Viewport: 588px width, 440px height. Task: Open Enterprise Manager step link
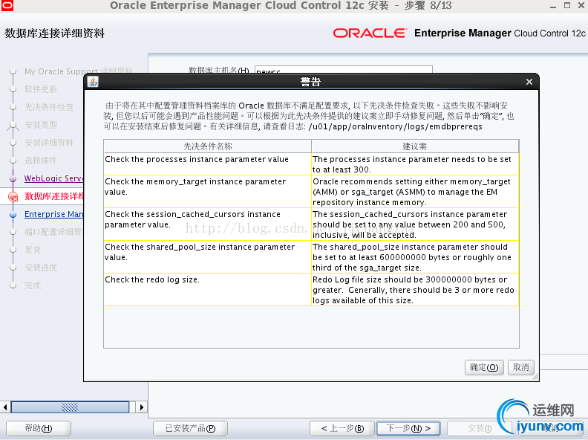point(53,214)
